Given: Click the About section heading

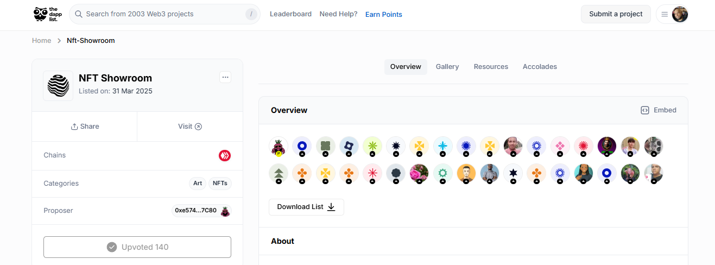Looking at the screenshot, I should tap(282, 241).
